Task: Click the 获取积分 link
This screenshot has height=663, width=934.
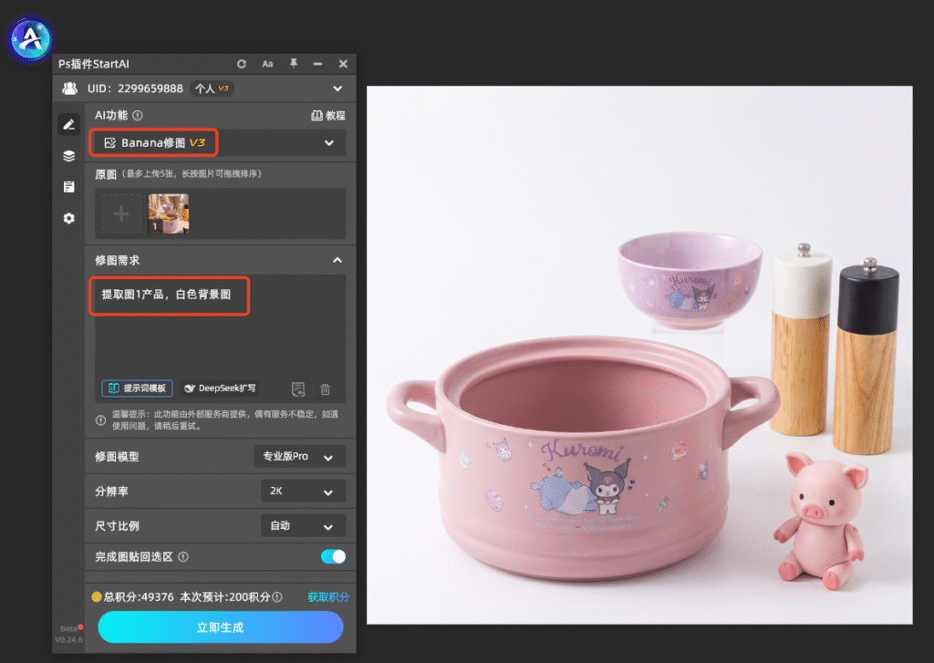Action: [x=328, y=596]
